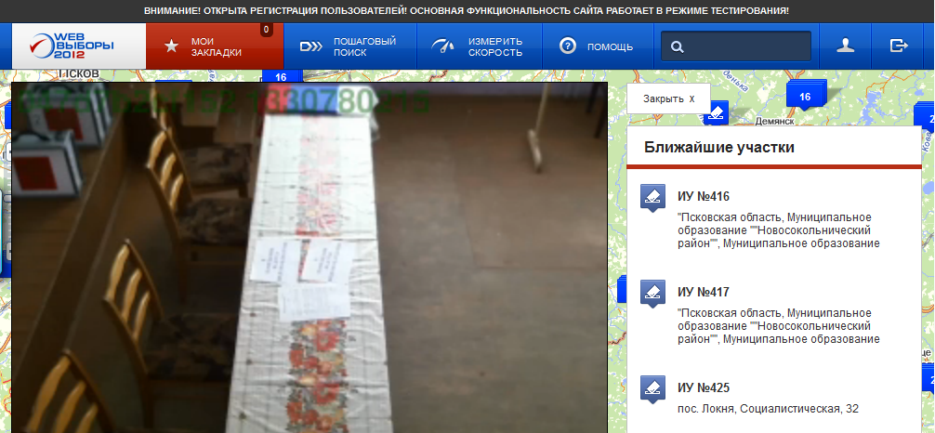Open the Помощь help section
Screen dimensions: 935x433
[598, 46]
